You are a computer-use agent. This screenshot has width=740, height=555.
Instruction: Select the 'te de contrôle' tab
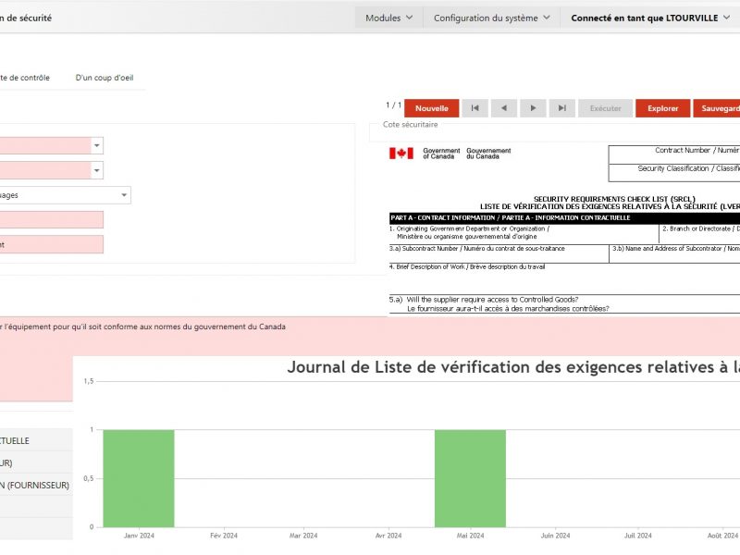click(25, 78)
